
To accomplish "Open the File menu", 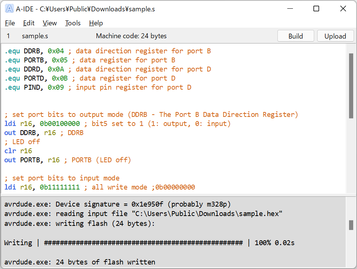I will tap(10, 23).
